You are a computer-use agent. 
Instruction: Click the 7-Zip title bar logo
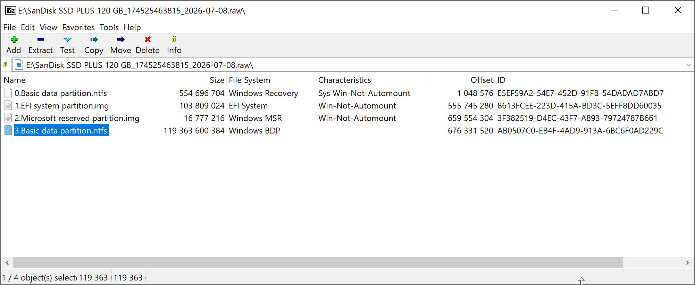[11, 10]
